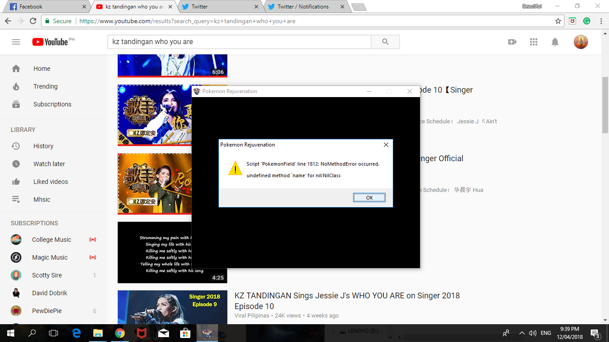Screen dimensions: 609x342
Task: Click the page vertical scrollbar
Action: 605,105
